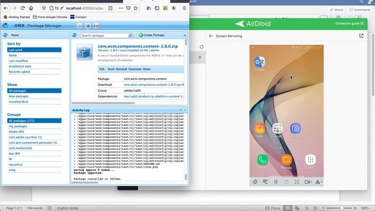Tap the Google Translate app icon

point(260,62)
